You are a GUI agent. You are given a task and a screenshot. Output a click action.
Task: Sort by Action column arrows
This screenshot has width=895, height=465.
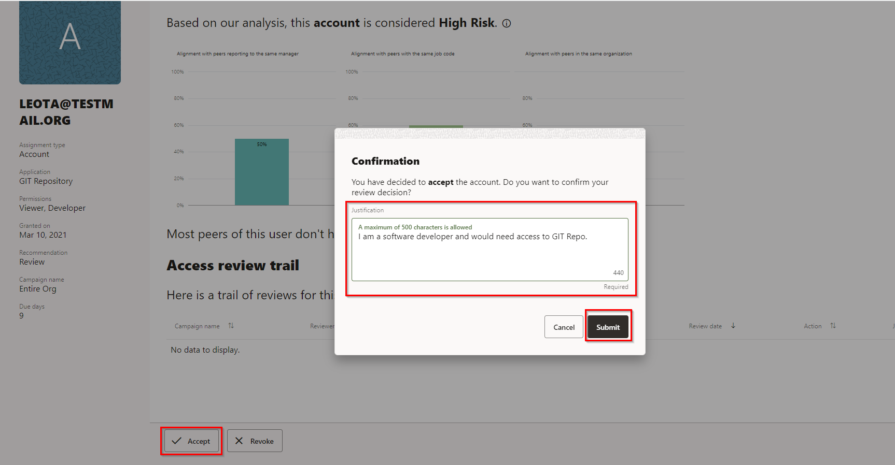tap(833, 326)
